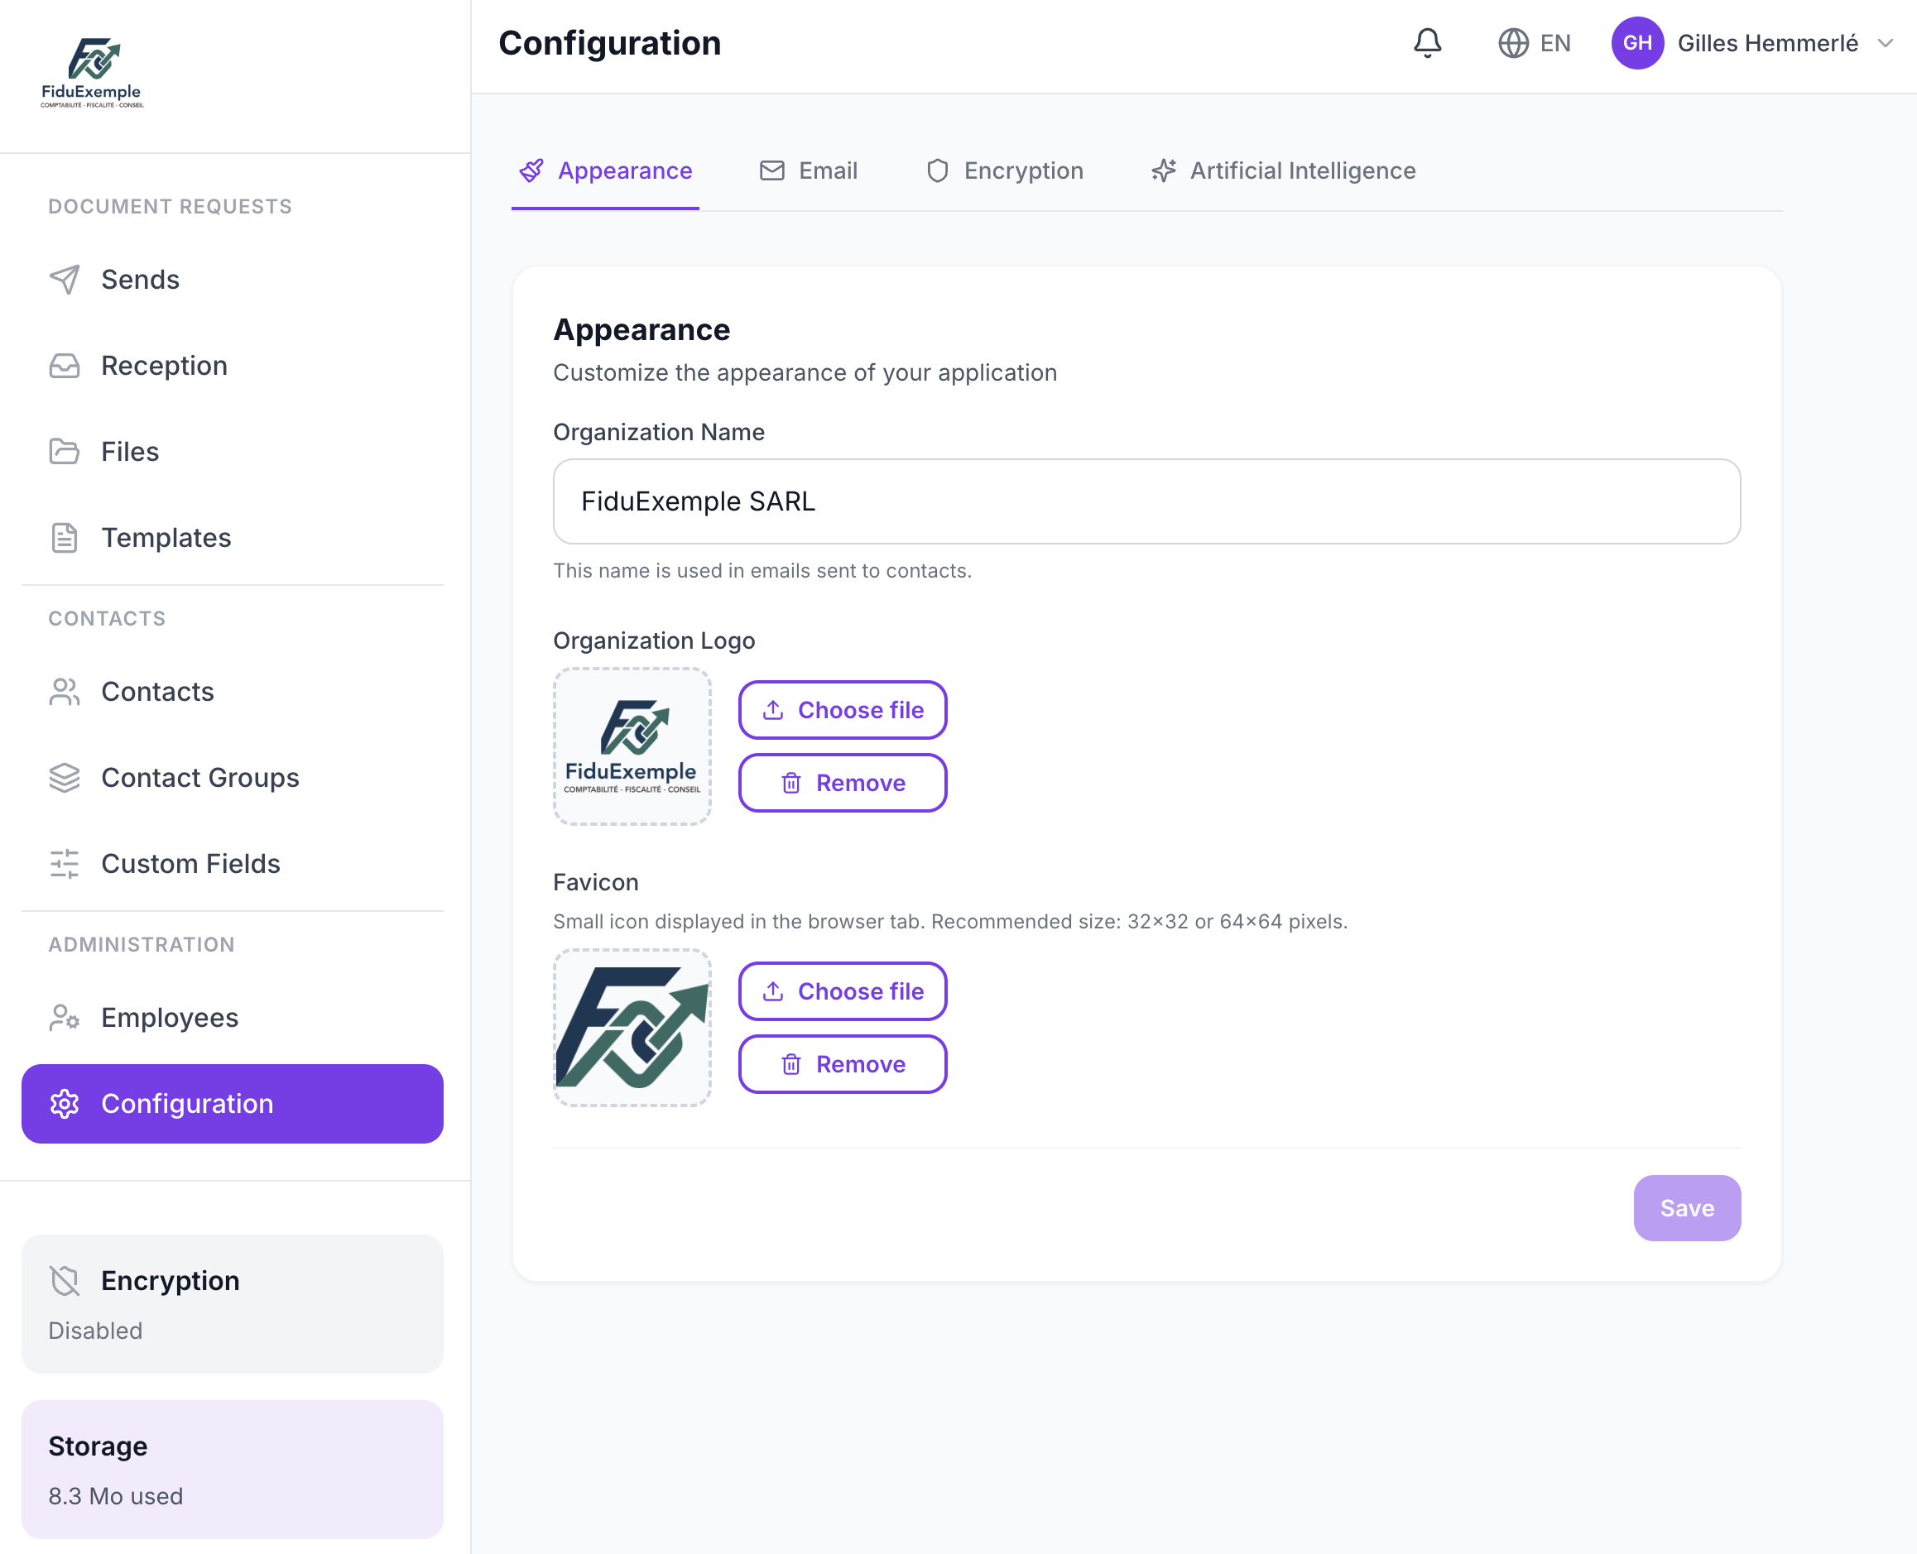
Task: Select the Files folder icon
Action: 63,451
